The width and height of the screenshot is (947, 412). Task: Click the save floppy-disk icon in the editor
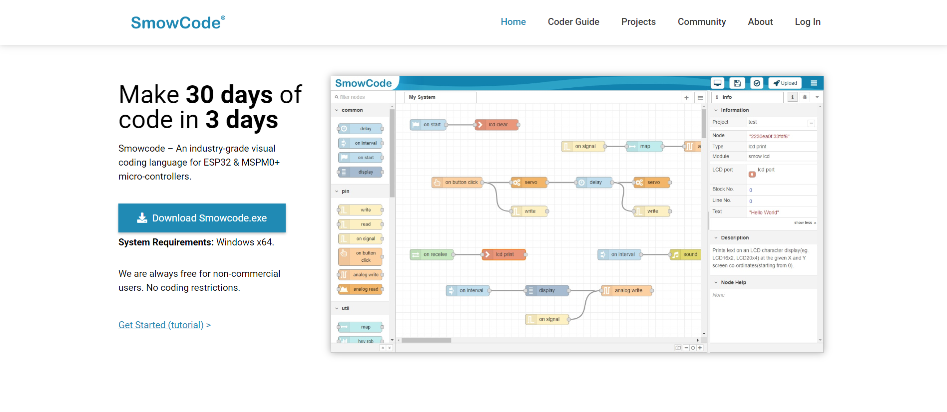pyautogui.click(x=737, y=83)
